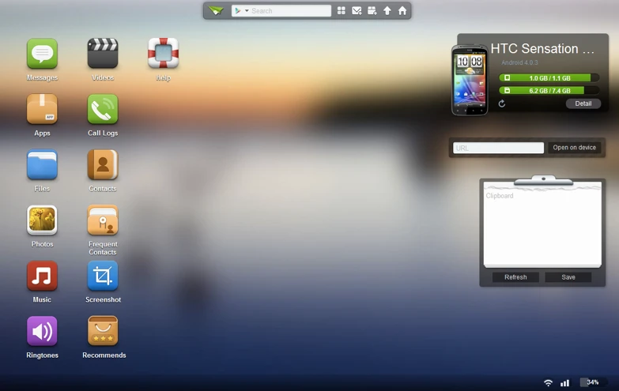Open the Messages app icon
The image size is (619, 391).
[42, 55]
